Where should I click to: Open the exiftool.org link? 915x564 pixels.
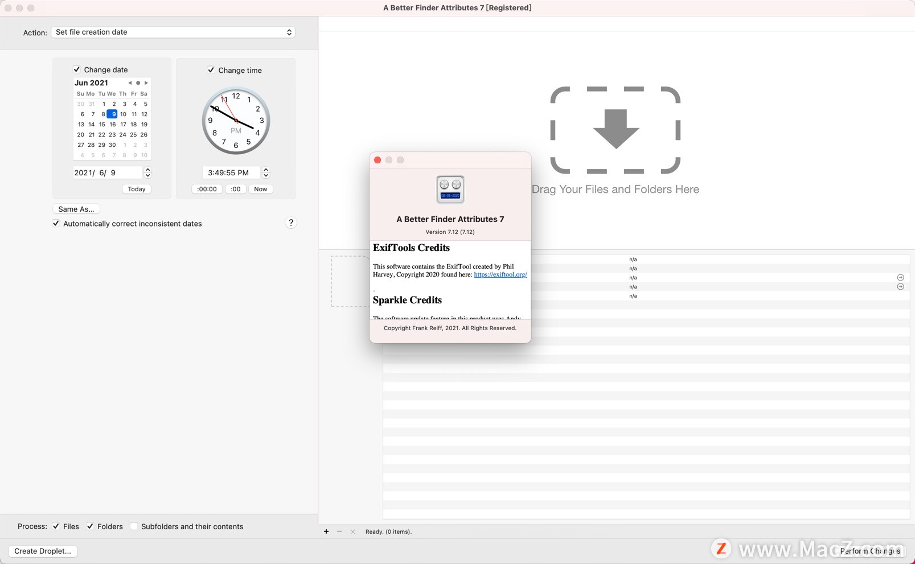click(x=500, y=274)
